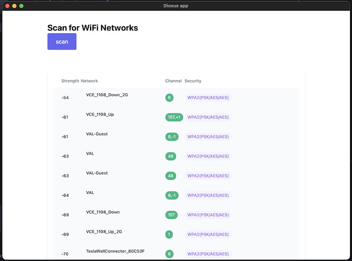The width and height of the screenshot is (352, 261).
Task: Click the green zoom window button
Action: click(21, 6)
